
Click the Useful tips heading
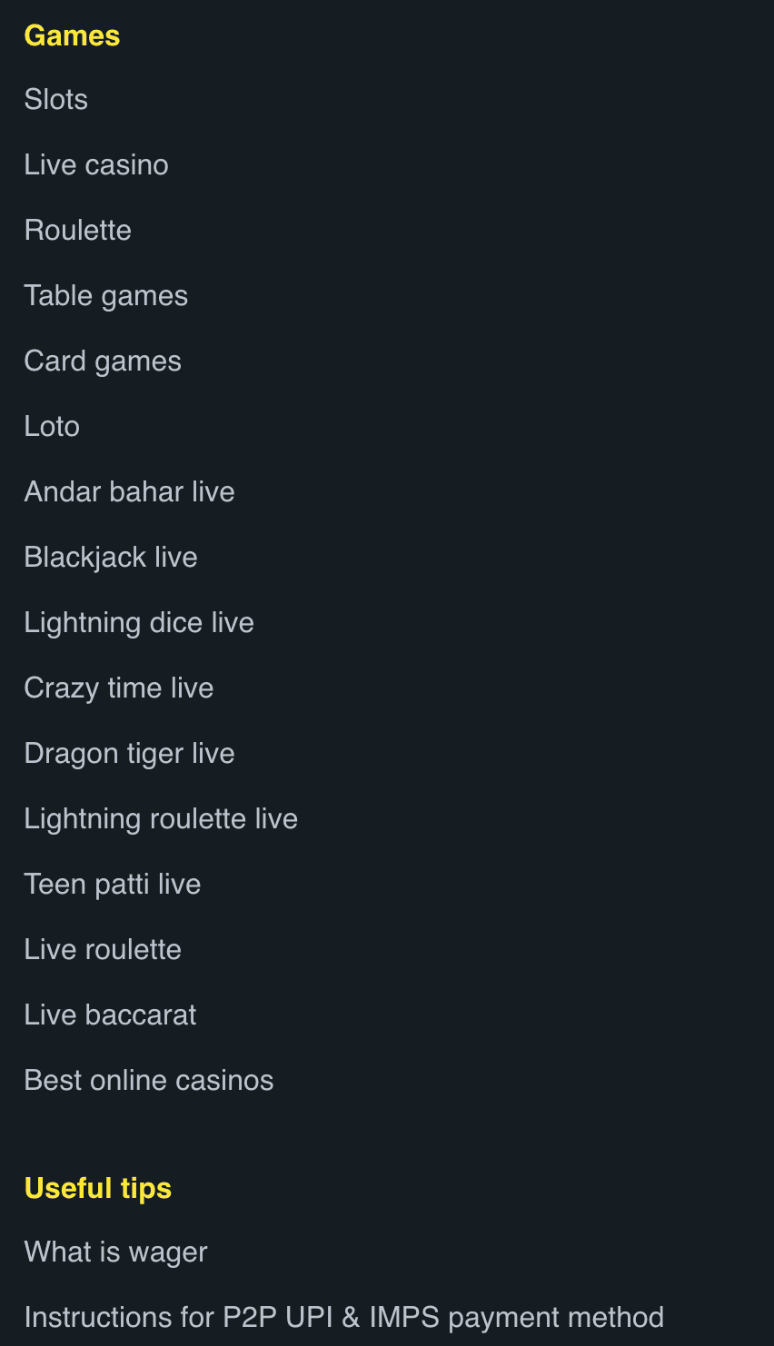[x=98, y=1188]
